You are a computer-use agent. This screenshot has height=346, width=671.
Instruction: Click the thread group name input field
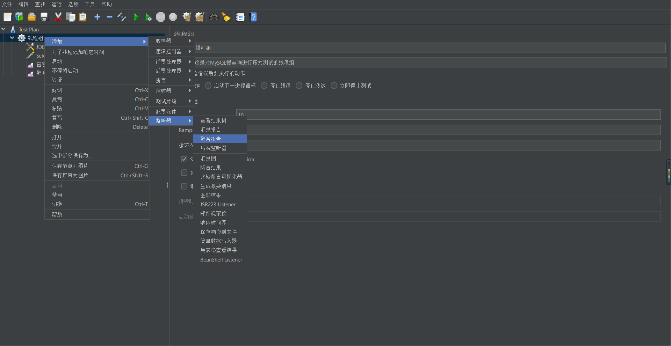[430, 48]
